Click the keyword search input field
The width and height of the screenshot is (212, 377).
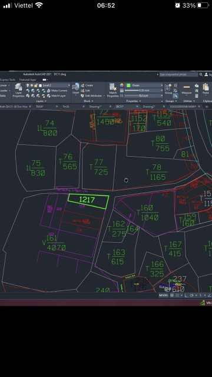(x=179, y=75)
